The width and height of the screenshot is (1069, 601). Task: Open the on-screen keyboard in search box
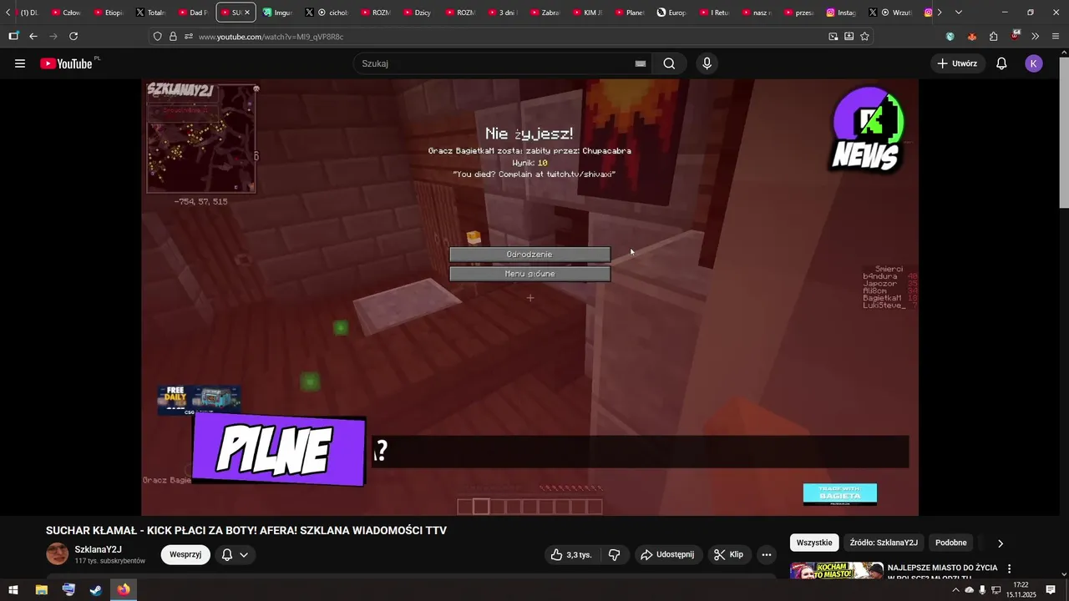point(641,63)
